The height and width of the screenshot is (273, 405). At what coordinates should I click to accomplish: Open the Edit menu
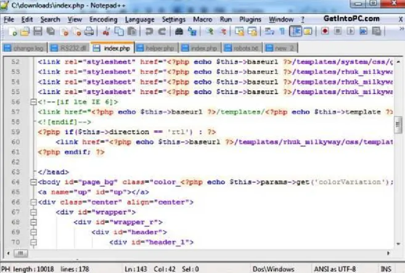coord(27,20)
